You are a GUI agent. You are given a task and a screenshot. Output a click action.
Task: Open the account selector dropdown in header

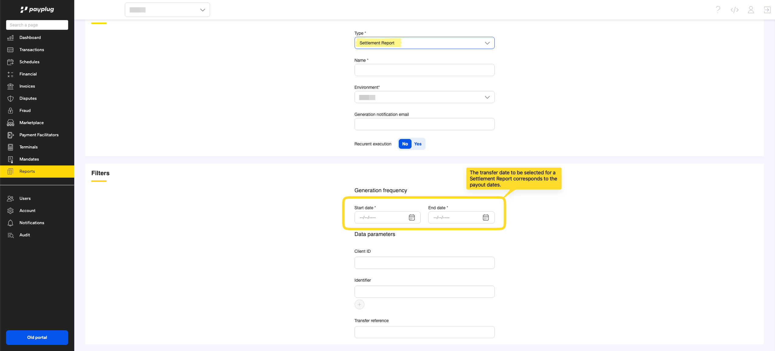(167, 10)
